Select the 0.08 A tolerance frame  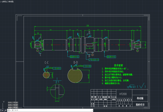pyautogui.click(x=57, y=68)
